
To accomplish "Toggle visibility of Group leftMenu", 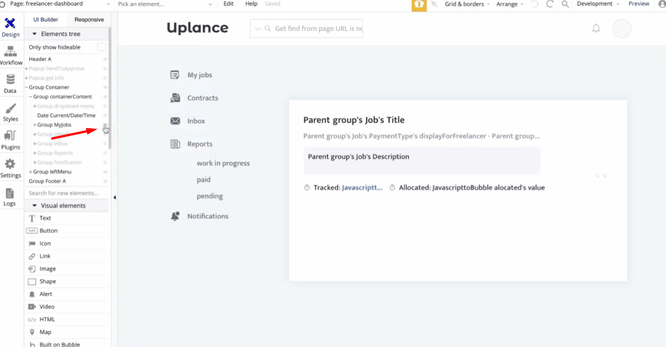I will pyautogui.click(x=105, y=172).
